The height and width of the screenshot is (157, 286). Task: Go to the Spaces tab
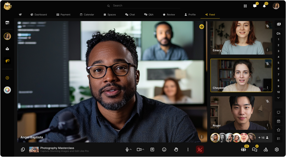coord(110,15)
